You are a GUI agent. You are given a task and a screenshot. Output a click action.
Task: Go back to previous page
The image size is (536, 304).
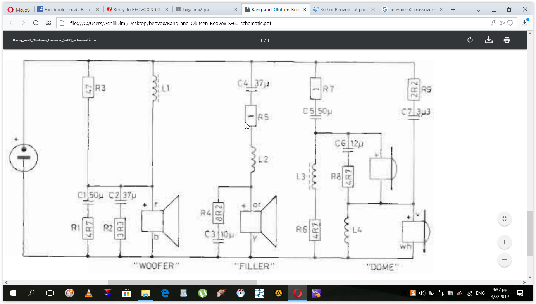[x=11, y=23]
